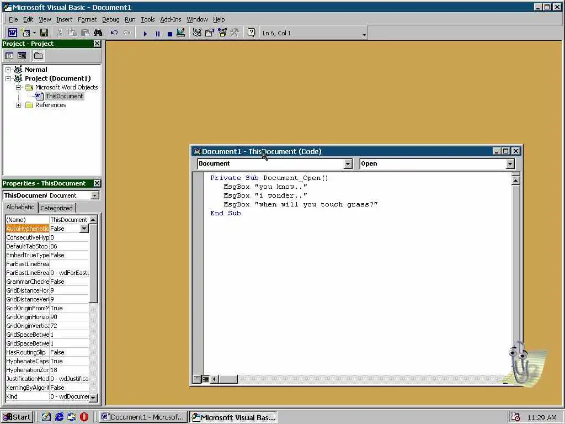
Task: Click the properties list scroll-down arrow
Action: point(93,397)
